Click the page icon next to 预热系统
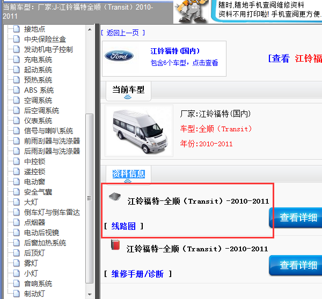Image resolution: width=322 pixels, height=299 pixels. point(17,80)
